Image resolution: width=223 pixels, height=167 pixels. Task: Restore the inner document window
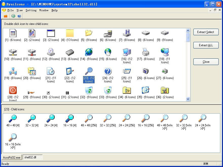[x=215, y=10]
